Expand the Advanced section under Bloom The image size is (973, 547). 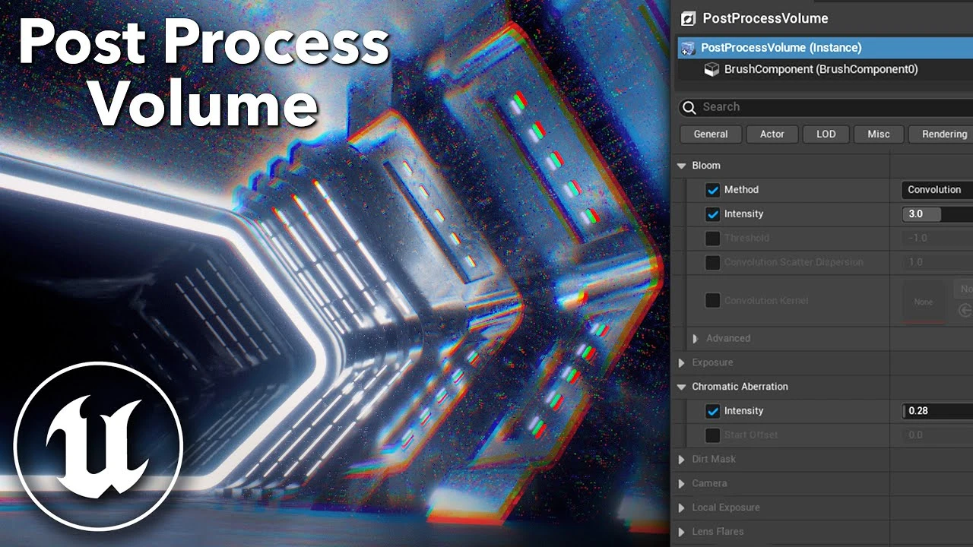tap(695, 339)
